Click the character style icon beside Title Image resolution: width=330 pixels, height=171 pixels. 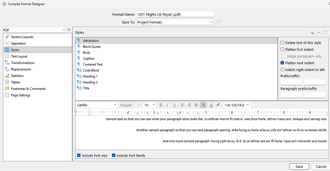pyautogui.click(x=79, y=88)
